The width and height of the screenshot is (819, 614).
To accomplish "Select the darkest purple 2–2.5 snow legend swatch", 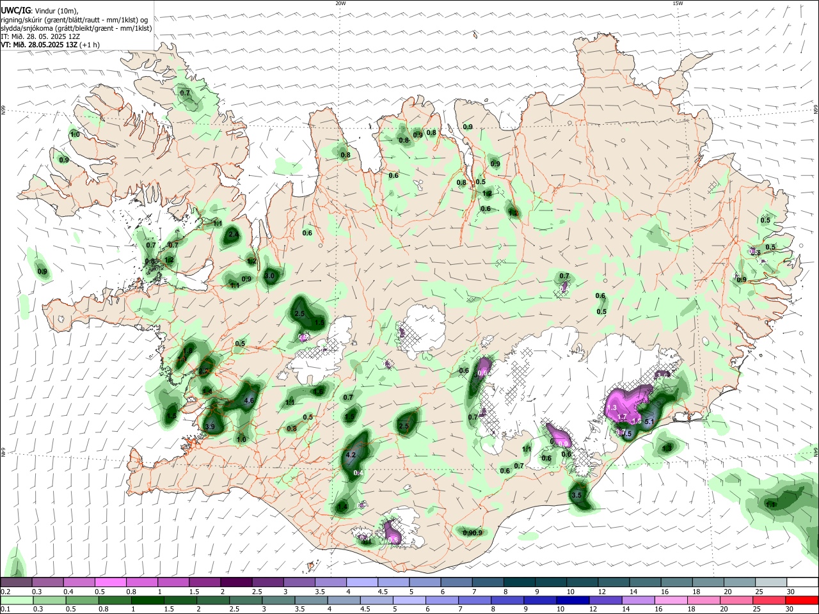I will (x=236, y=582).
